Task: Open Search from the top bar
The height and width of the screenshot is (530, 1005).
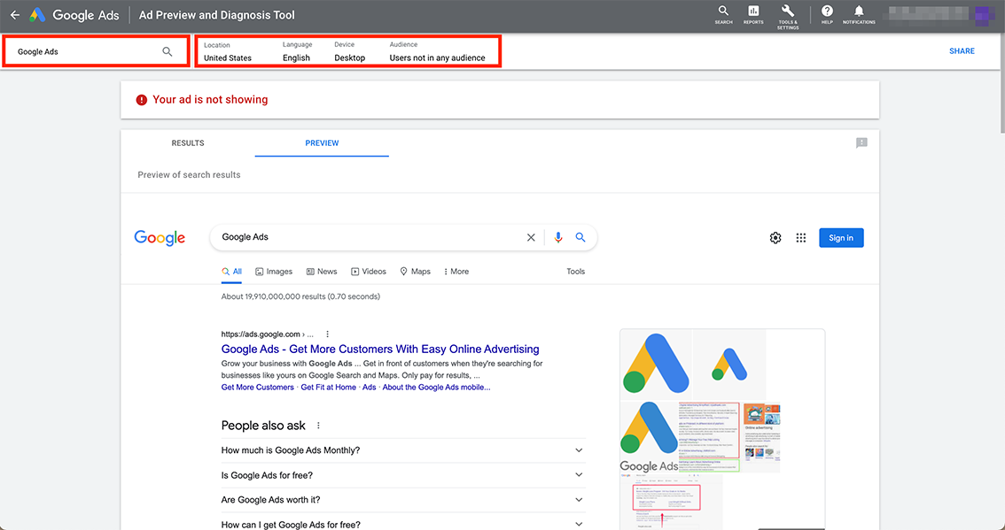Action: pos(724,15)
